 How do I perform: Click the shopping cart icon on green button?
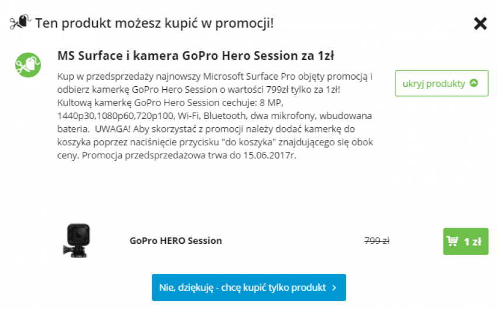452,241
